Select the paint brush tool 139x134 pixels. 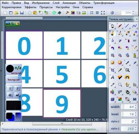112,33
